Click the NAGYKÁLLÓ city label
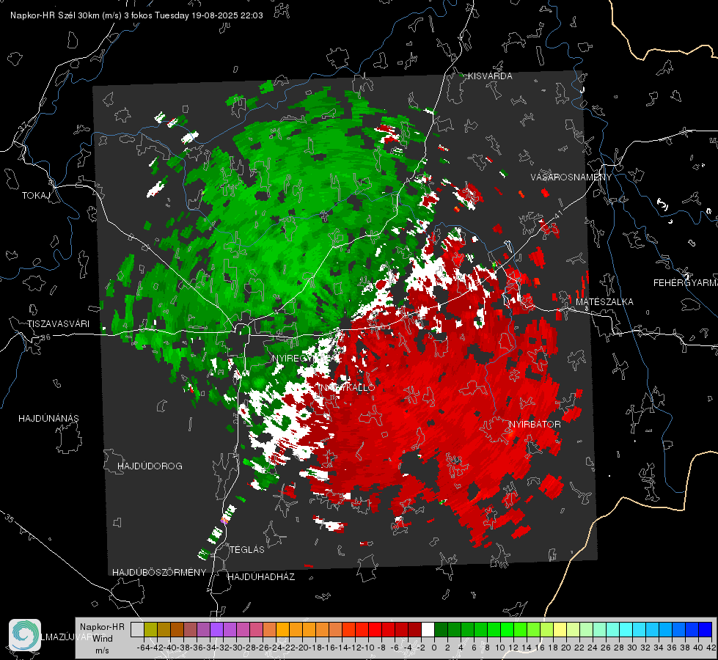Screen dimensions: 718x660 (348, 387)
